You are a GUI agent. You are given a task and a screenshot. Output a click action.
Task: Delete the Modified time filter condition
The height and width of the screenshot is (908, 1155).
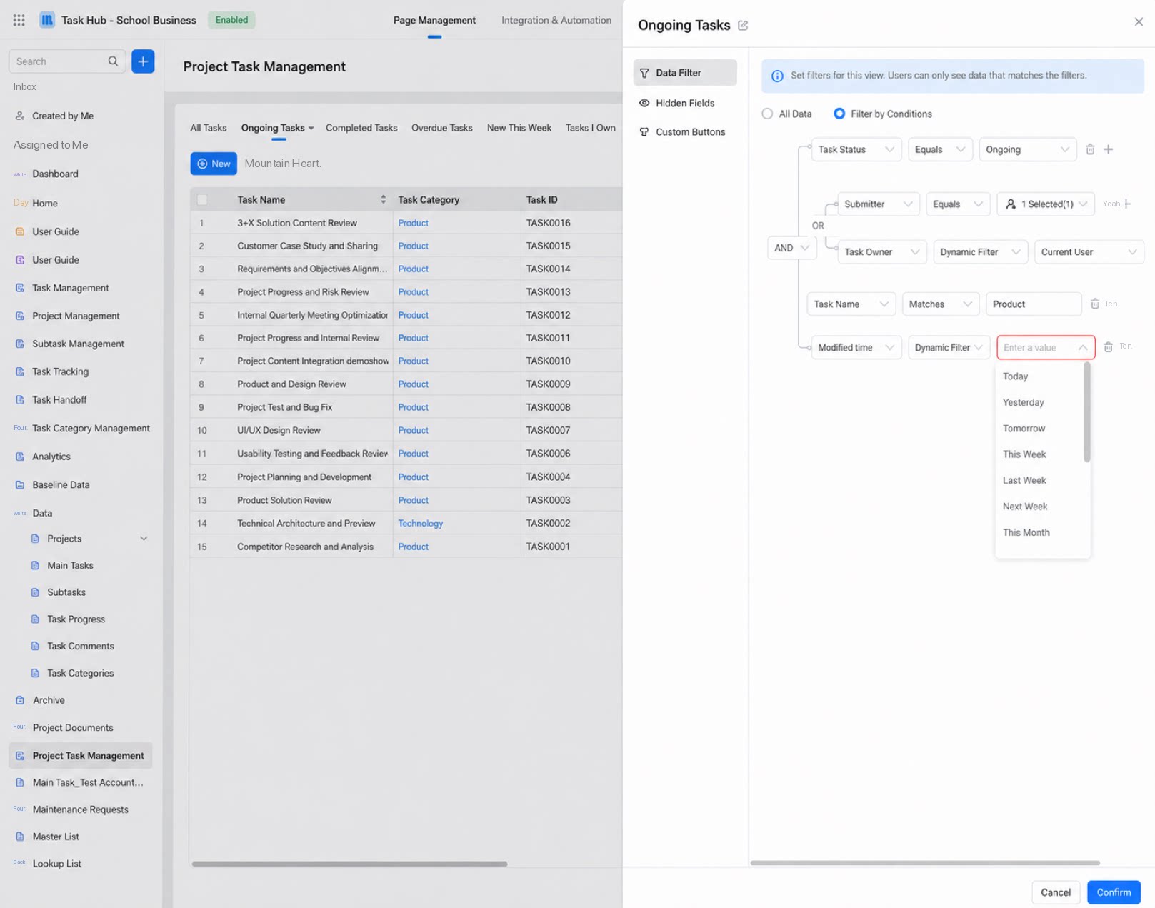pos(1108,347)
